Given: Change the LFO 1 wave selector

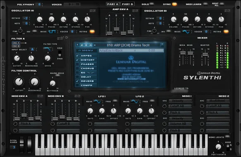Looking at the screenshot, I should point(98,102).
